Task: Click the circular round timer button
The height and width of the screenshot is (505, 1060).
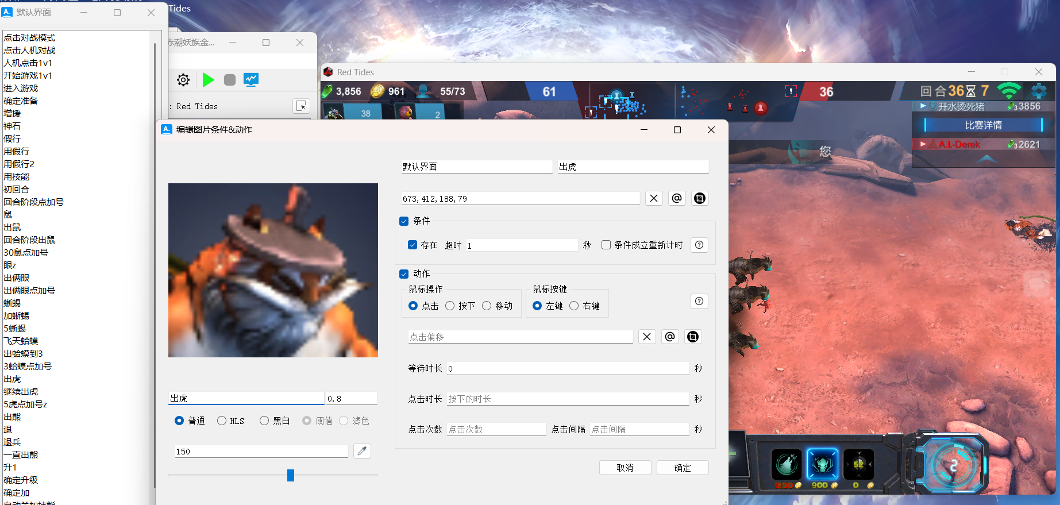Action: (x=953, y=465)
